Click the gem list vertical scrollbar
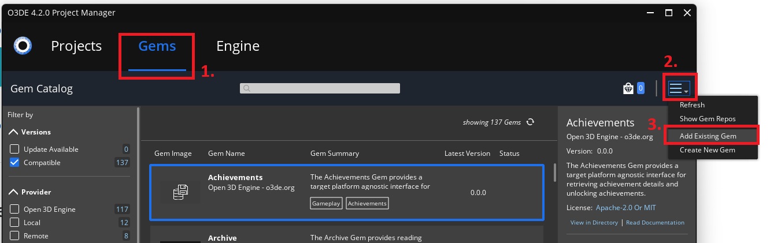This screenshot has width=770, height=243. tap(554, 173)
